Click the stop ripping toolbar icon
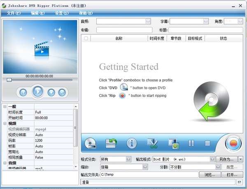This screenshot has height=189, width=247. point(207,143)
